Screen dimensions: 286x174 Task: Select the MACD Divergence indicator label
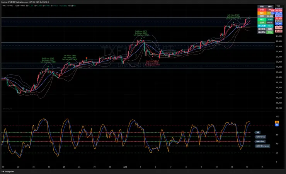click(262, 146)
